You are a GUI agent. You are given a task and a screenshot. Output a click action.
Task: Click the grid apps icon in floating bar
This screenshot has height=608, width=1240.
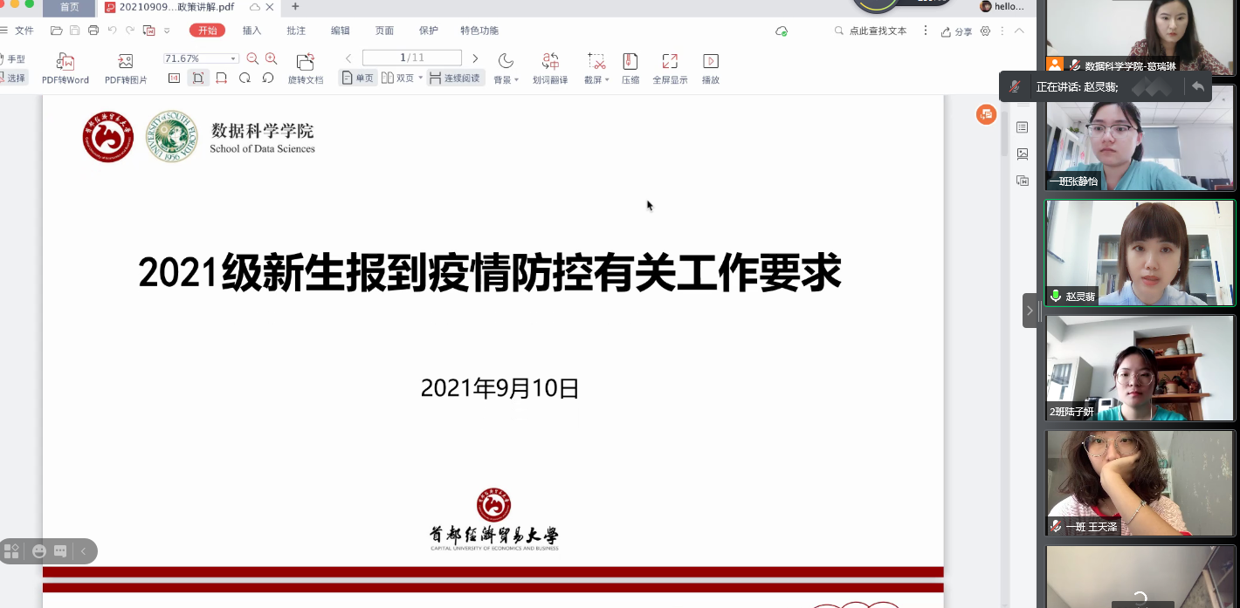[11, 551]
